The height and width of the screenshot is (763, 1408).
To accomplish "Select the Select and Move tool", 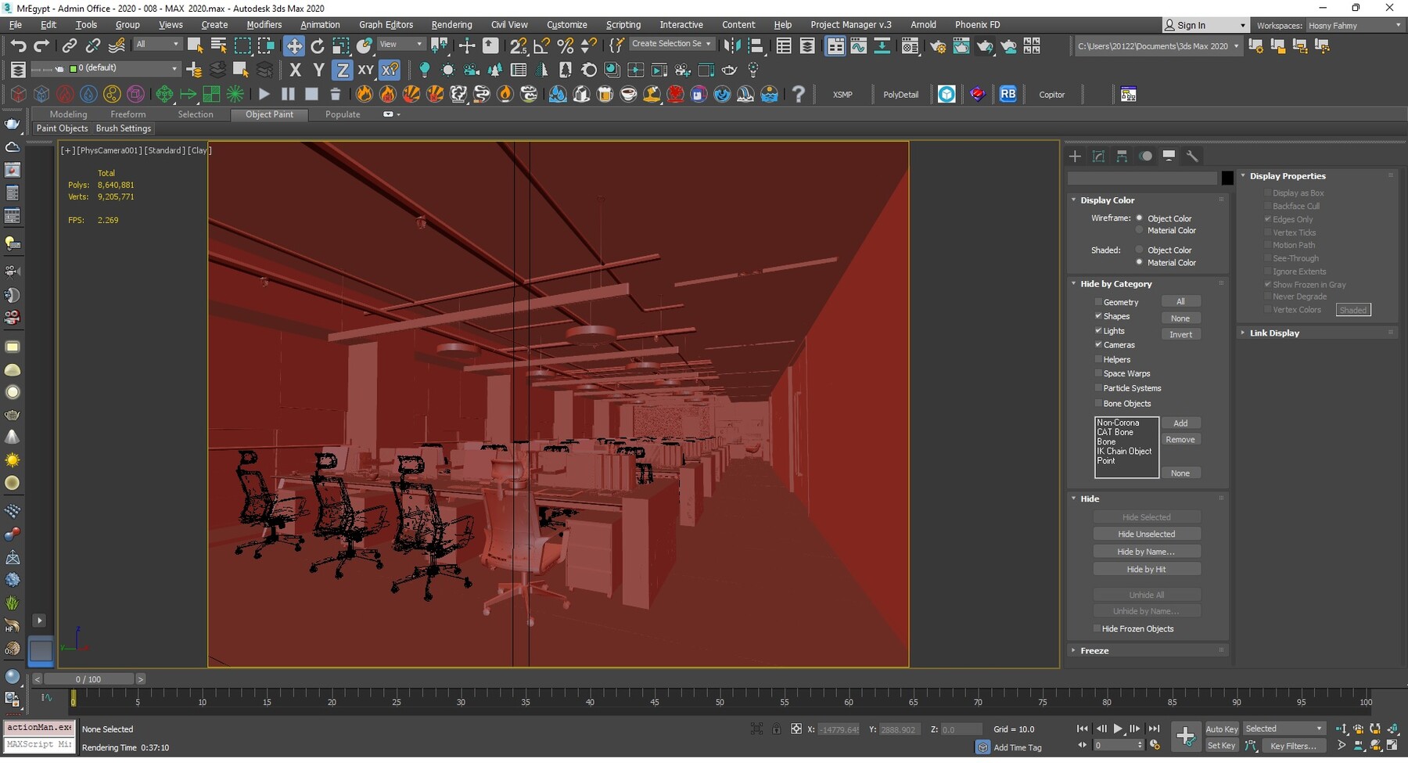I will coord(294,45).
